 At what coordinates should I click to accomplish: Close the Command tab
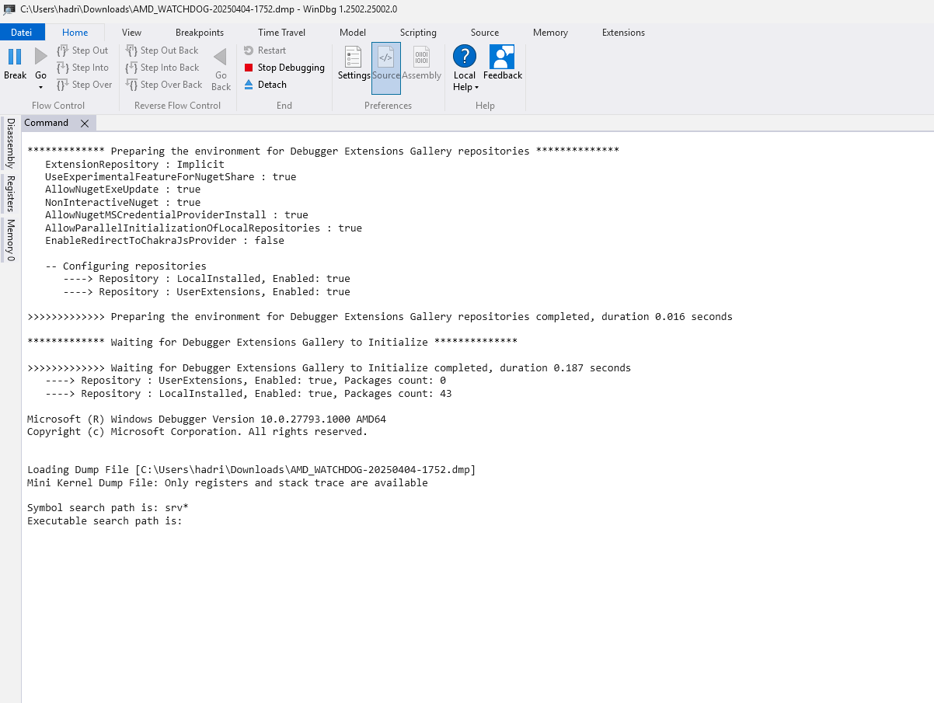pos(85,124)
